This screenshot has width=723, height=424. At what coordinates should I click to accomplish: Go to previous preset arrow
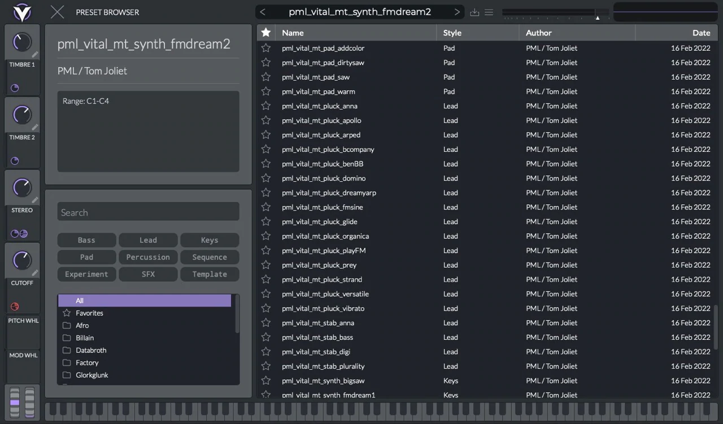pos(263,12)
